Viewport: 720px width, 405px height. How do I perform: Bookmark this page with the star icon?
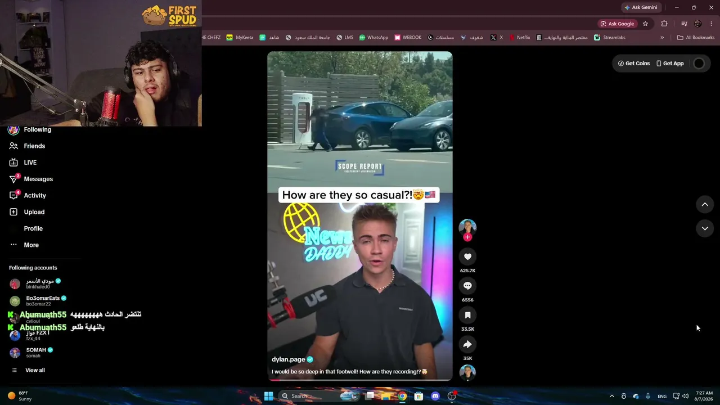pyautogui.click(x=645, y=24)
